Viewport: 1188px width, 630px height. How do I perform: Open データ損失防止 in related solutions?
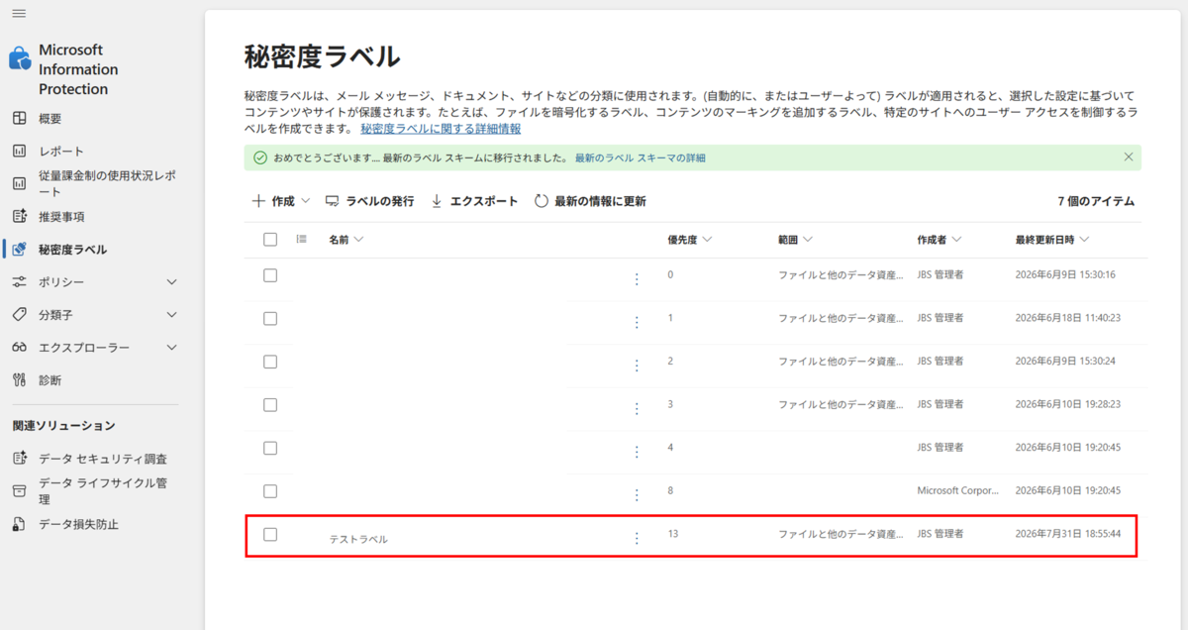coord(78,524)
